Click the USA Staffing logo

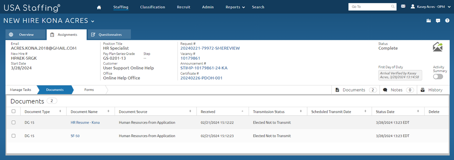click(x=32, y=8)
